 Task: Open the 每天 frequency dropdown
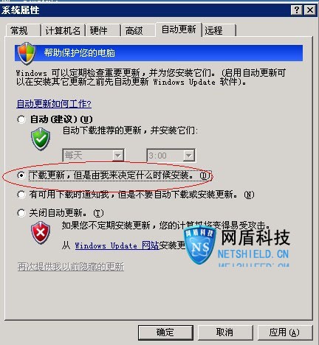coord(94,156)
